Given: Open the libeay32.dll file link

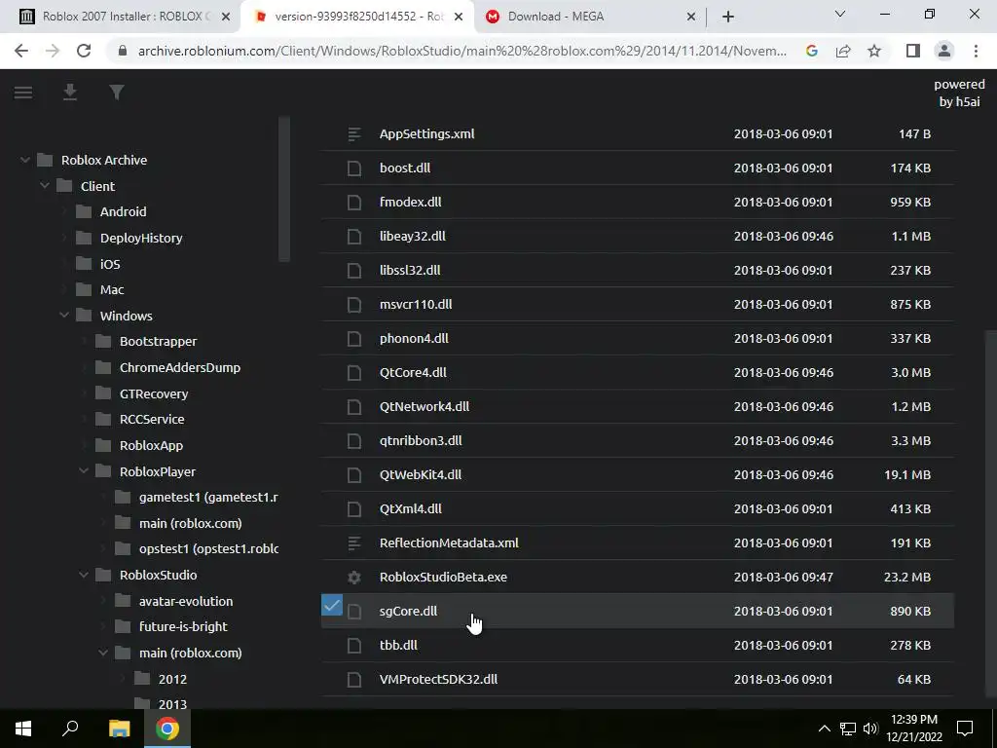Looking at the screenshot, I should 412,236.
